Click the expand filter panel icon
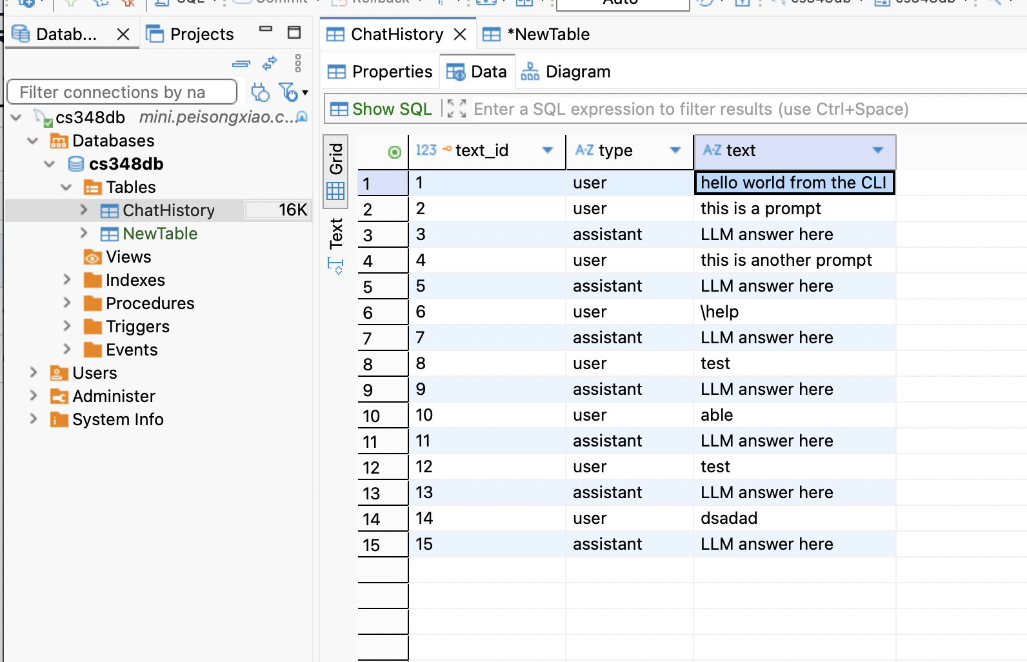Viewport: 1027px width, 662px height. point(457,109)
